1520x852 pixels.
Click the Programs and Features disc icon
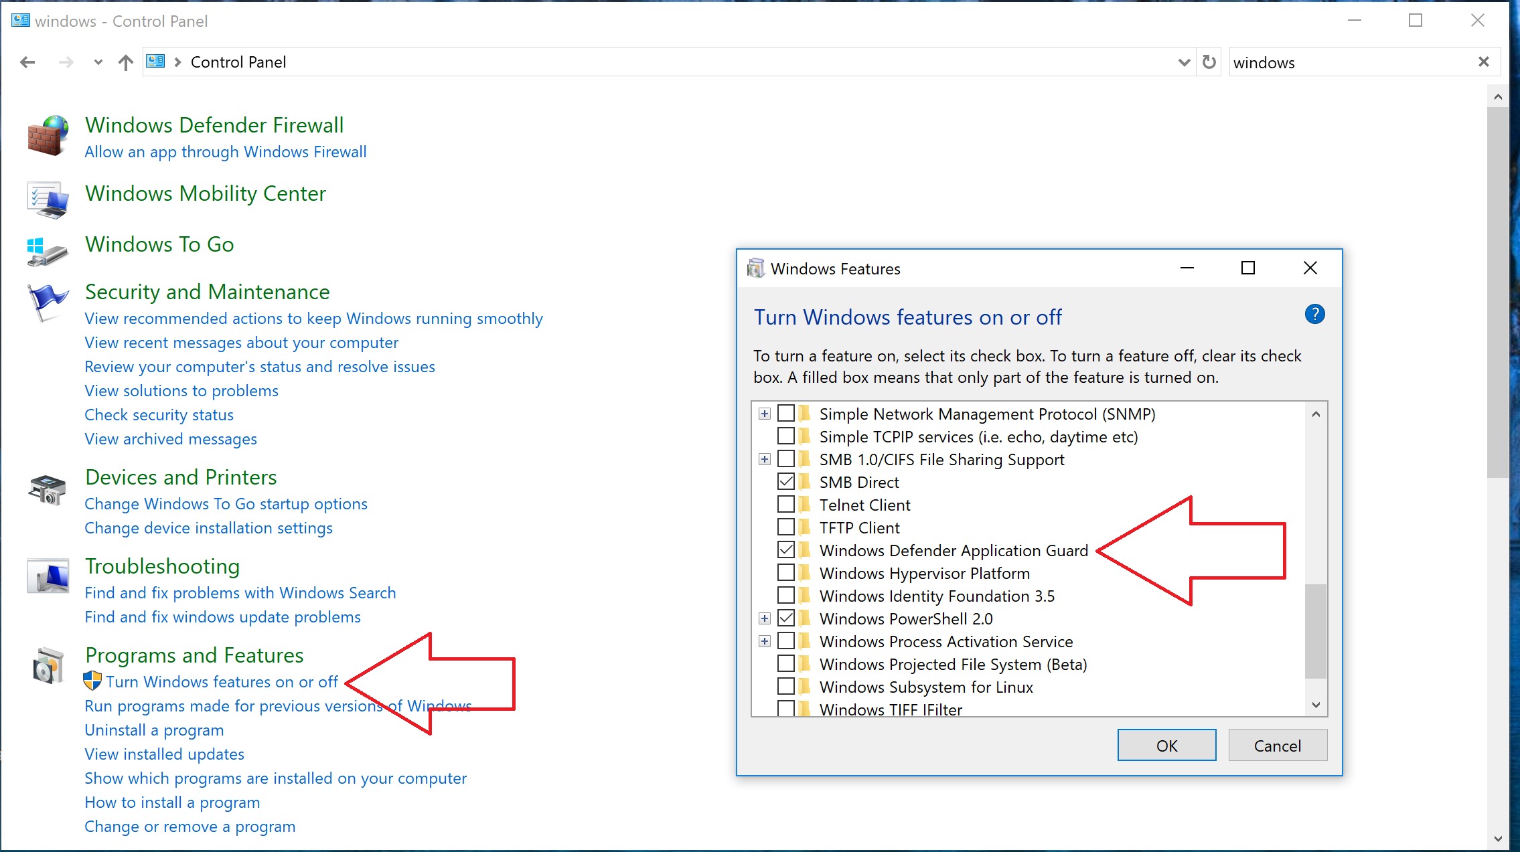(48, 666)
